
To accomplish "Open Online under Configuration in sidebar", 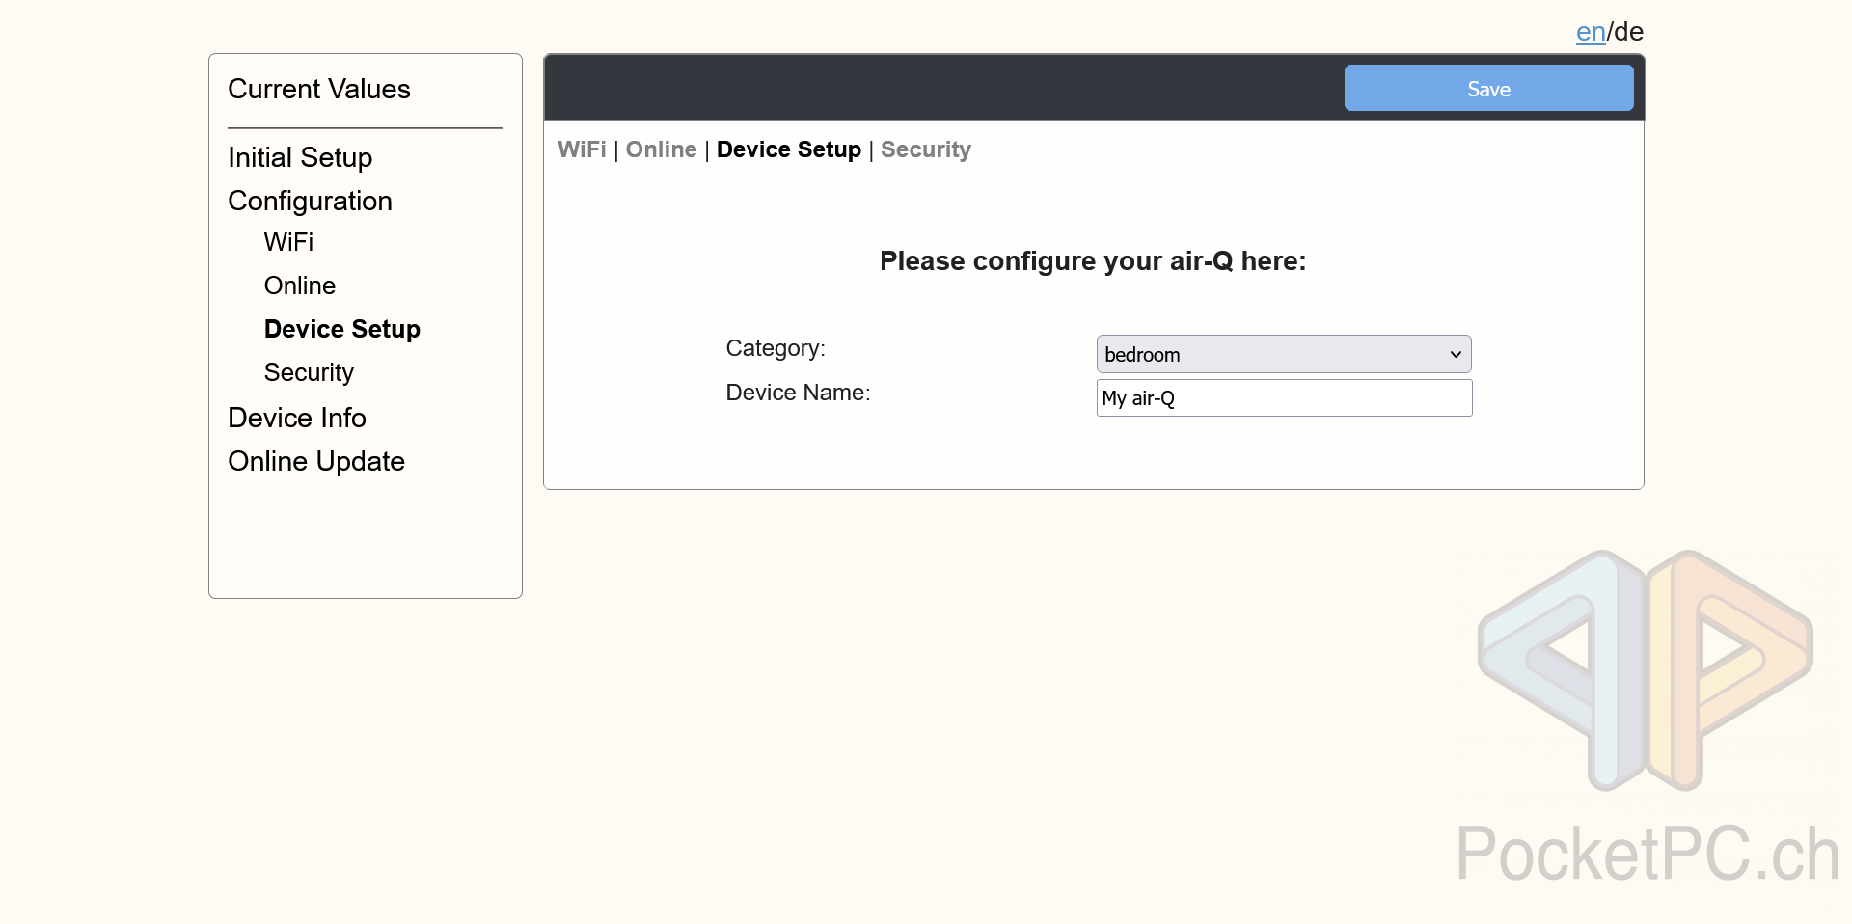I will point(300,285).
